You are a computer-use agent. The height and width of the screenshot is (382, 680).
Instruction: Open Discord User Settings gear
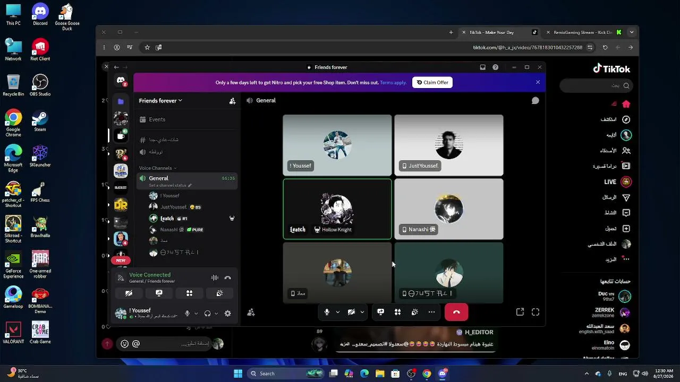point(228,314)
